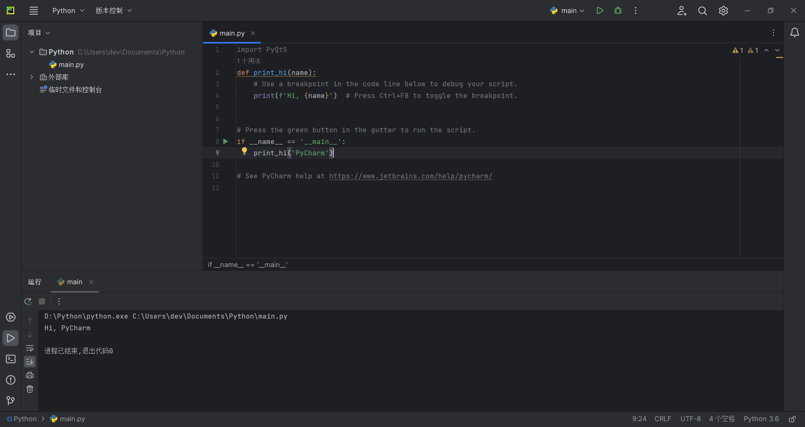Toggle read-only lock in status bar
The width and height of the screenshot is (805, 427).
[x=792, y=419]
